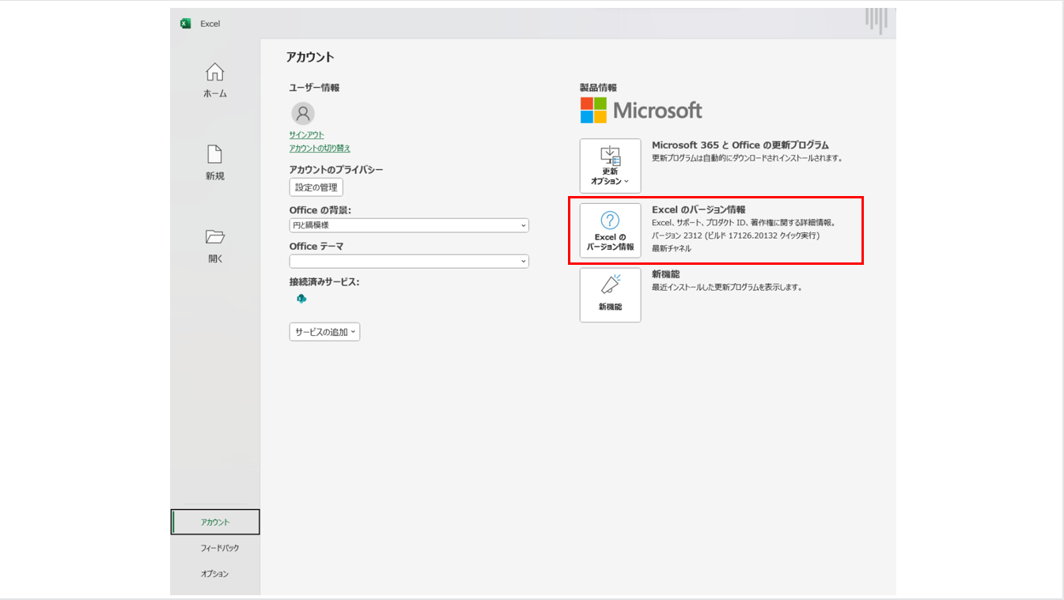
Task: Click the 接続済みサービス label
Action: pos(324,282)
